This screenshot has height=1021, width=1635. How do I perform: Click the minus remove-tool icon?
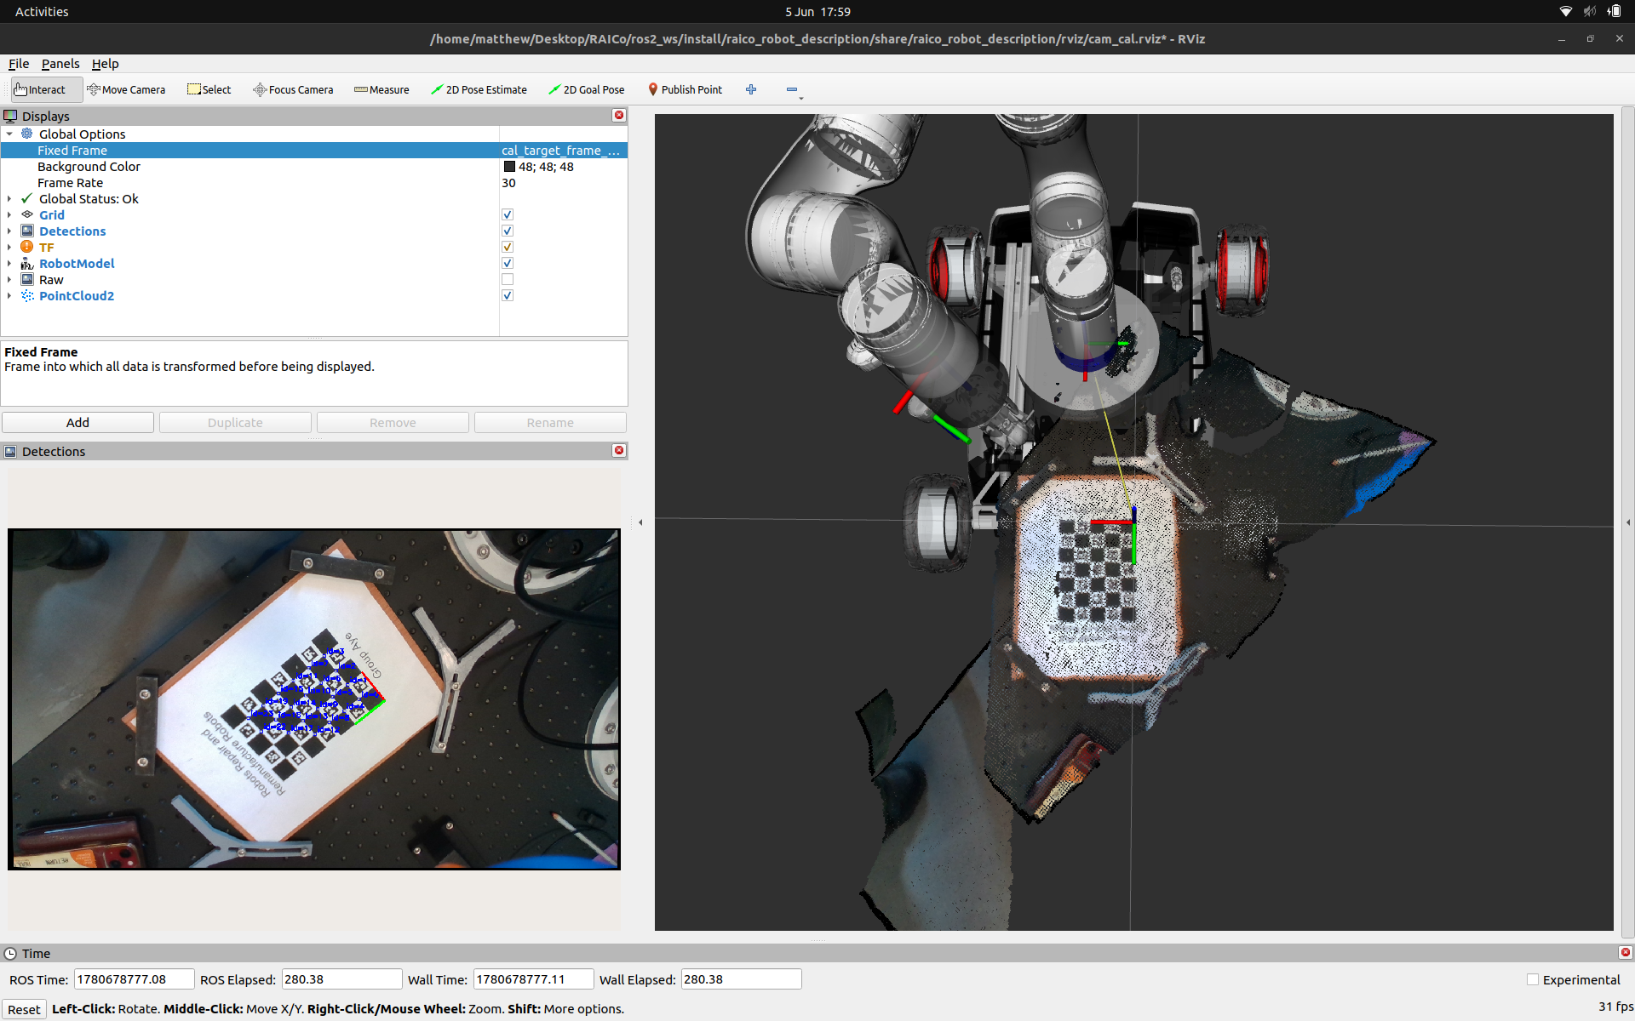792,89
